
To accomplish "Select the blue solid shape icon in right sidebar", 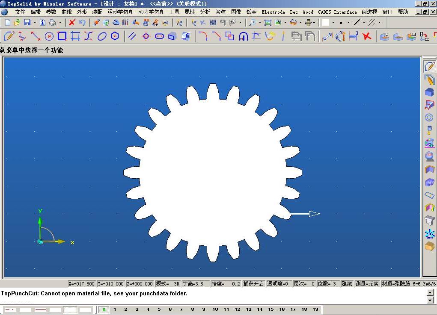I will 429,92.
